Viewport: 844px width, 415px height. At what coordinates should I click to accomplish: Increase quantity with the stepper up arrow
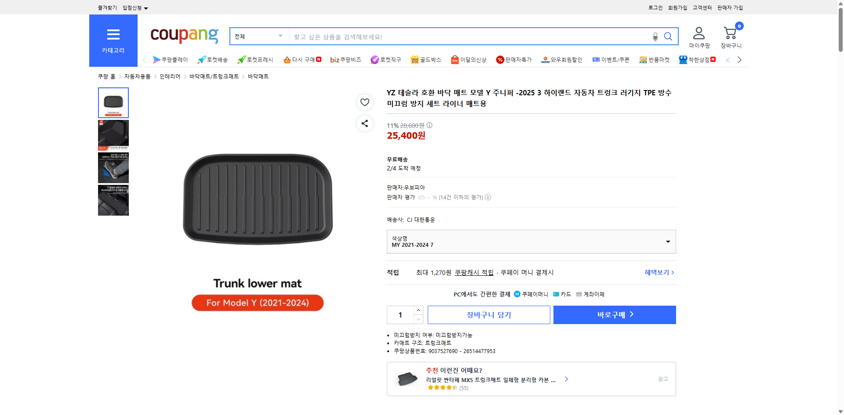click(418, 310)
